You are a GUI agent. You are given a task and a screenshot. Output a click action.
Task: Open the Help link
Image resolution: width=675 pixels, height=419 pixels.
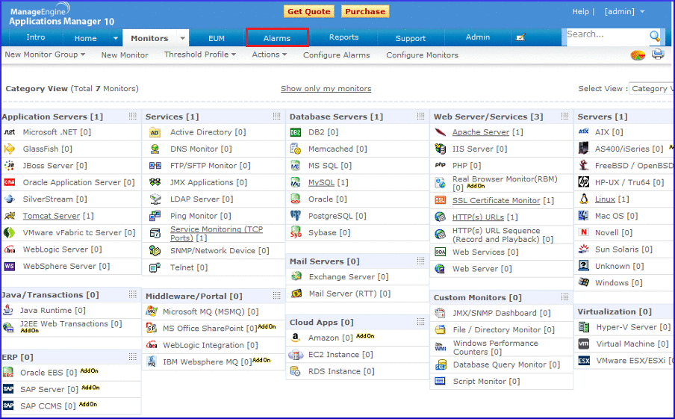(x=580, y=12)
